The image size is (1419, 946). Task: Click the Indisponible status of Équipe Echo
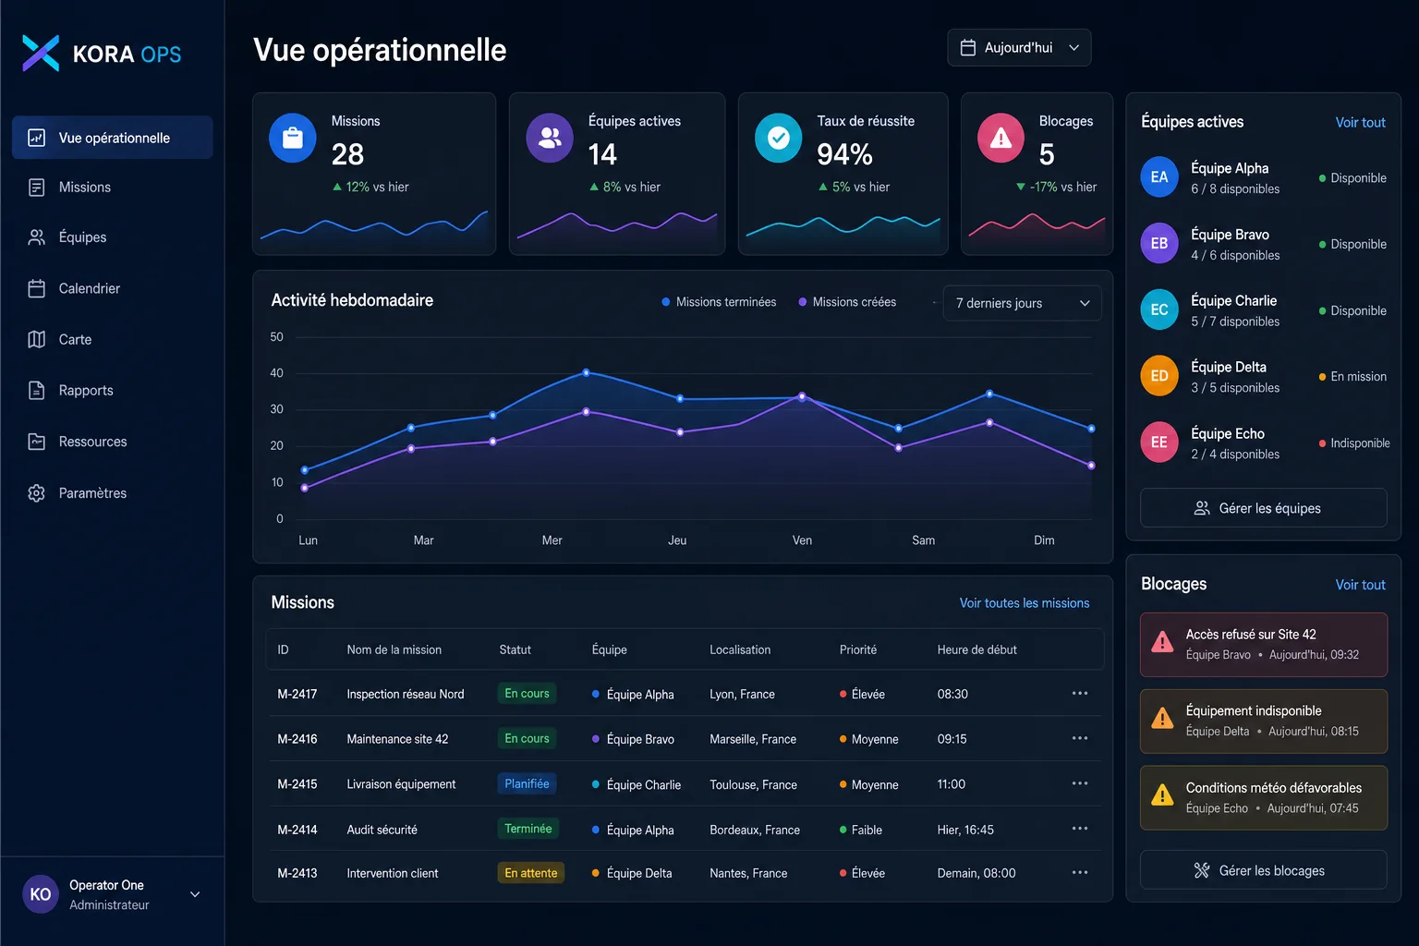click(1354, 443)
